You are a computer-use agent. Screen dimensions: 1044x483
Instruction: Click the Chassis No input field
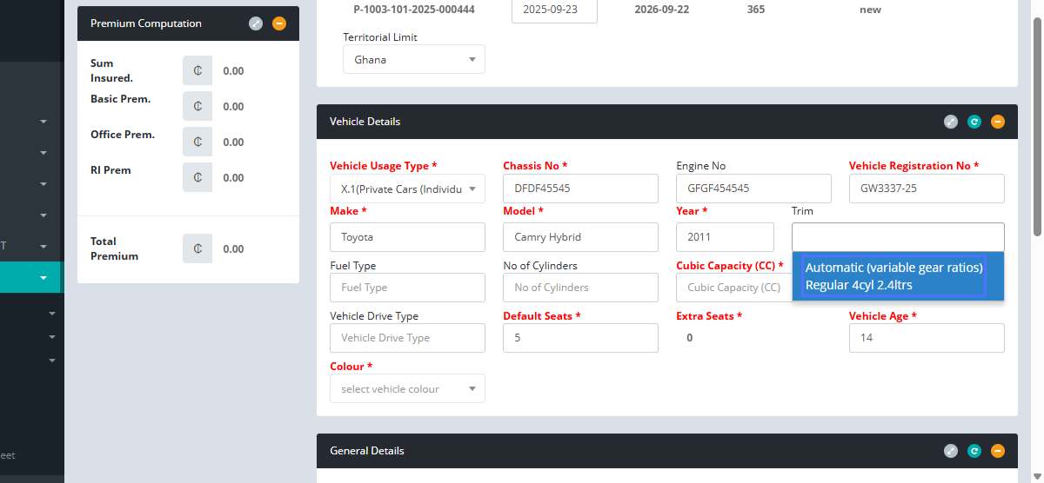point(580,189)
